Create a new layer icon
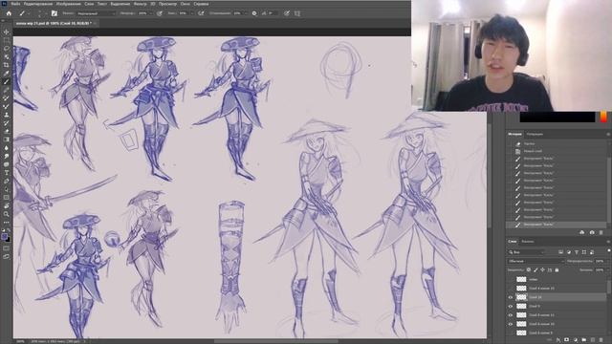 [x=593, y=340]
